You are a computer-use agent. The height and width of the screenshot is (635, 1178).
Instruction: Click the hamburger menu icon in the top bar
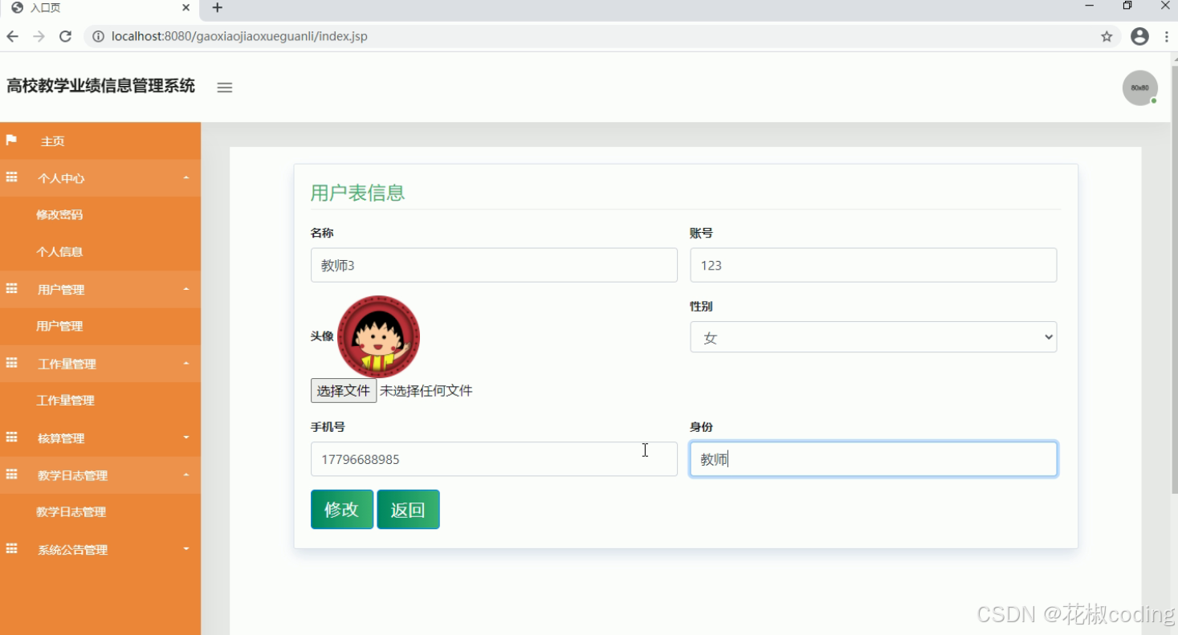coord(224,88)
